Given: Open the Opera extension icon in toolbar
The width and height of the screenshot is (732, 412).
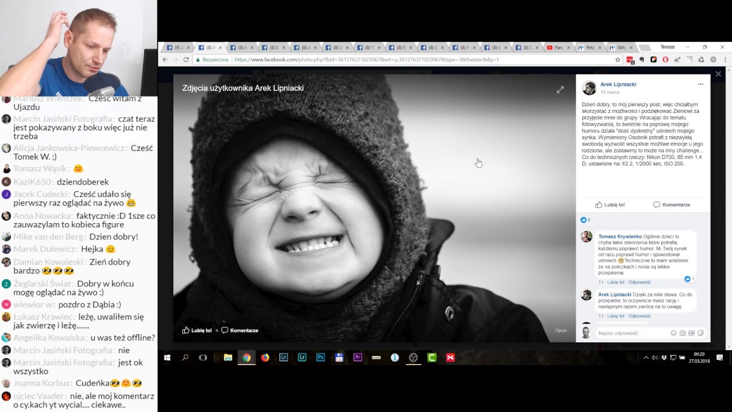Looking at the screenshot, I should click(665, 60).
